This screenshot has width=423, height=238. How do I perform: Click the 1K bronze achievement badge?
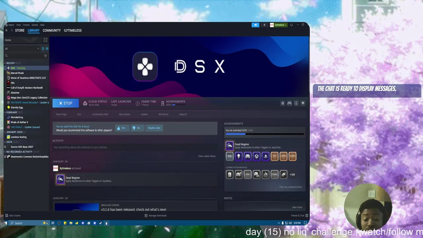(274, 156)
